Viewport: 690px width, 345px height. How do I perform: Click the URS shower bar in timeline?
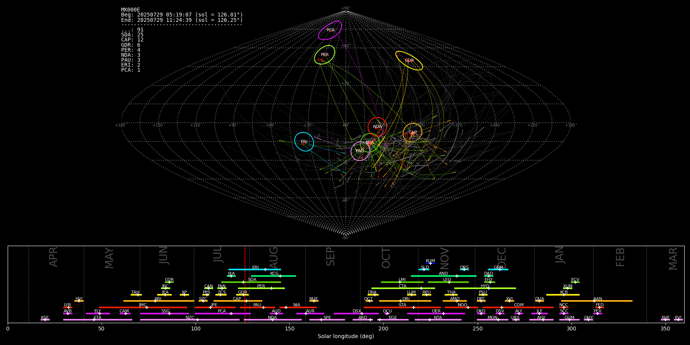click(x=516, y=320)
